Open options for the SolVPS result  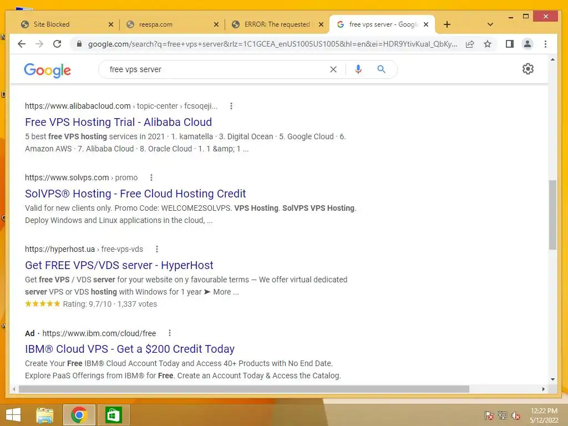pos(151,177)
